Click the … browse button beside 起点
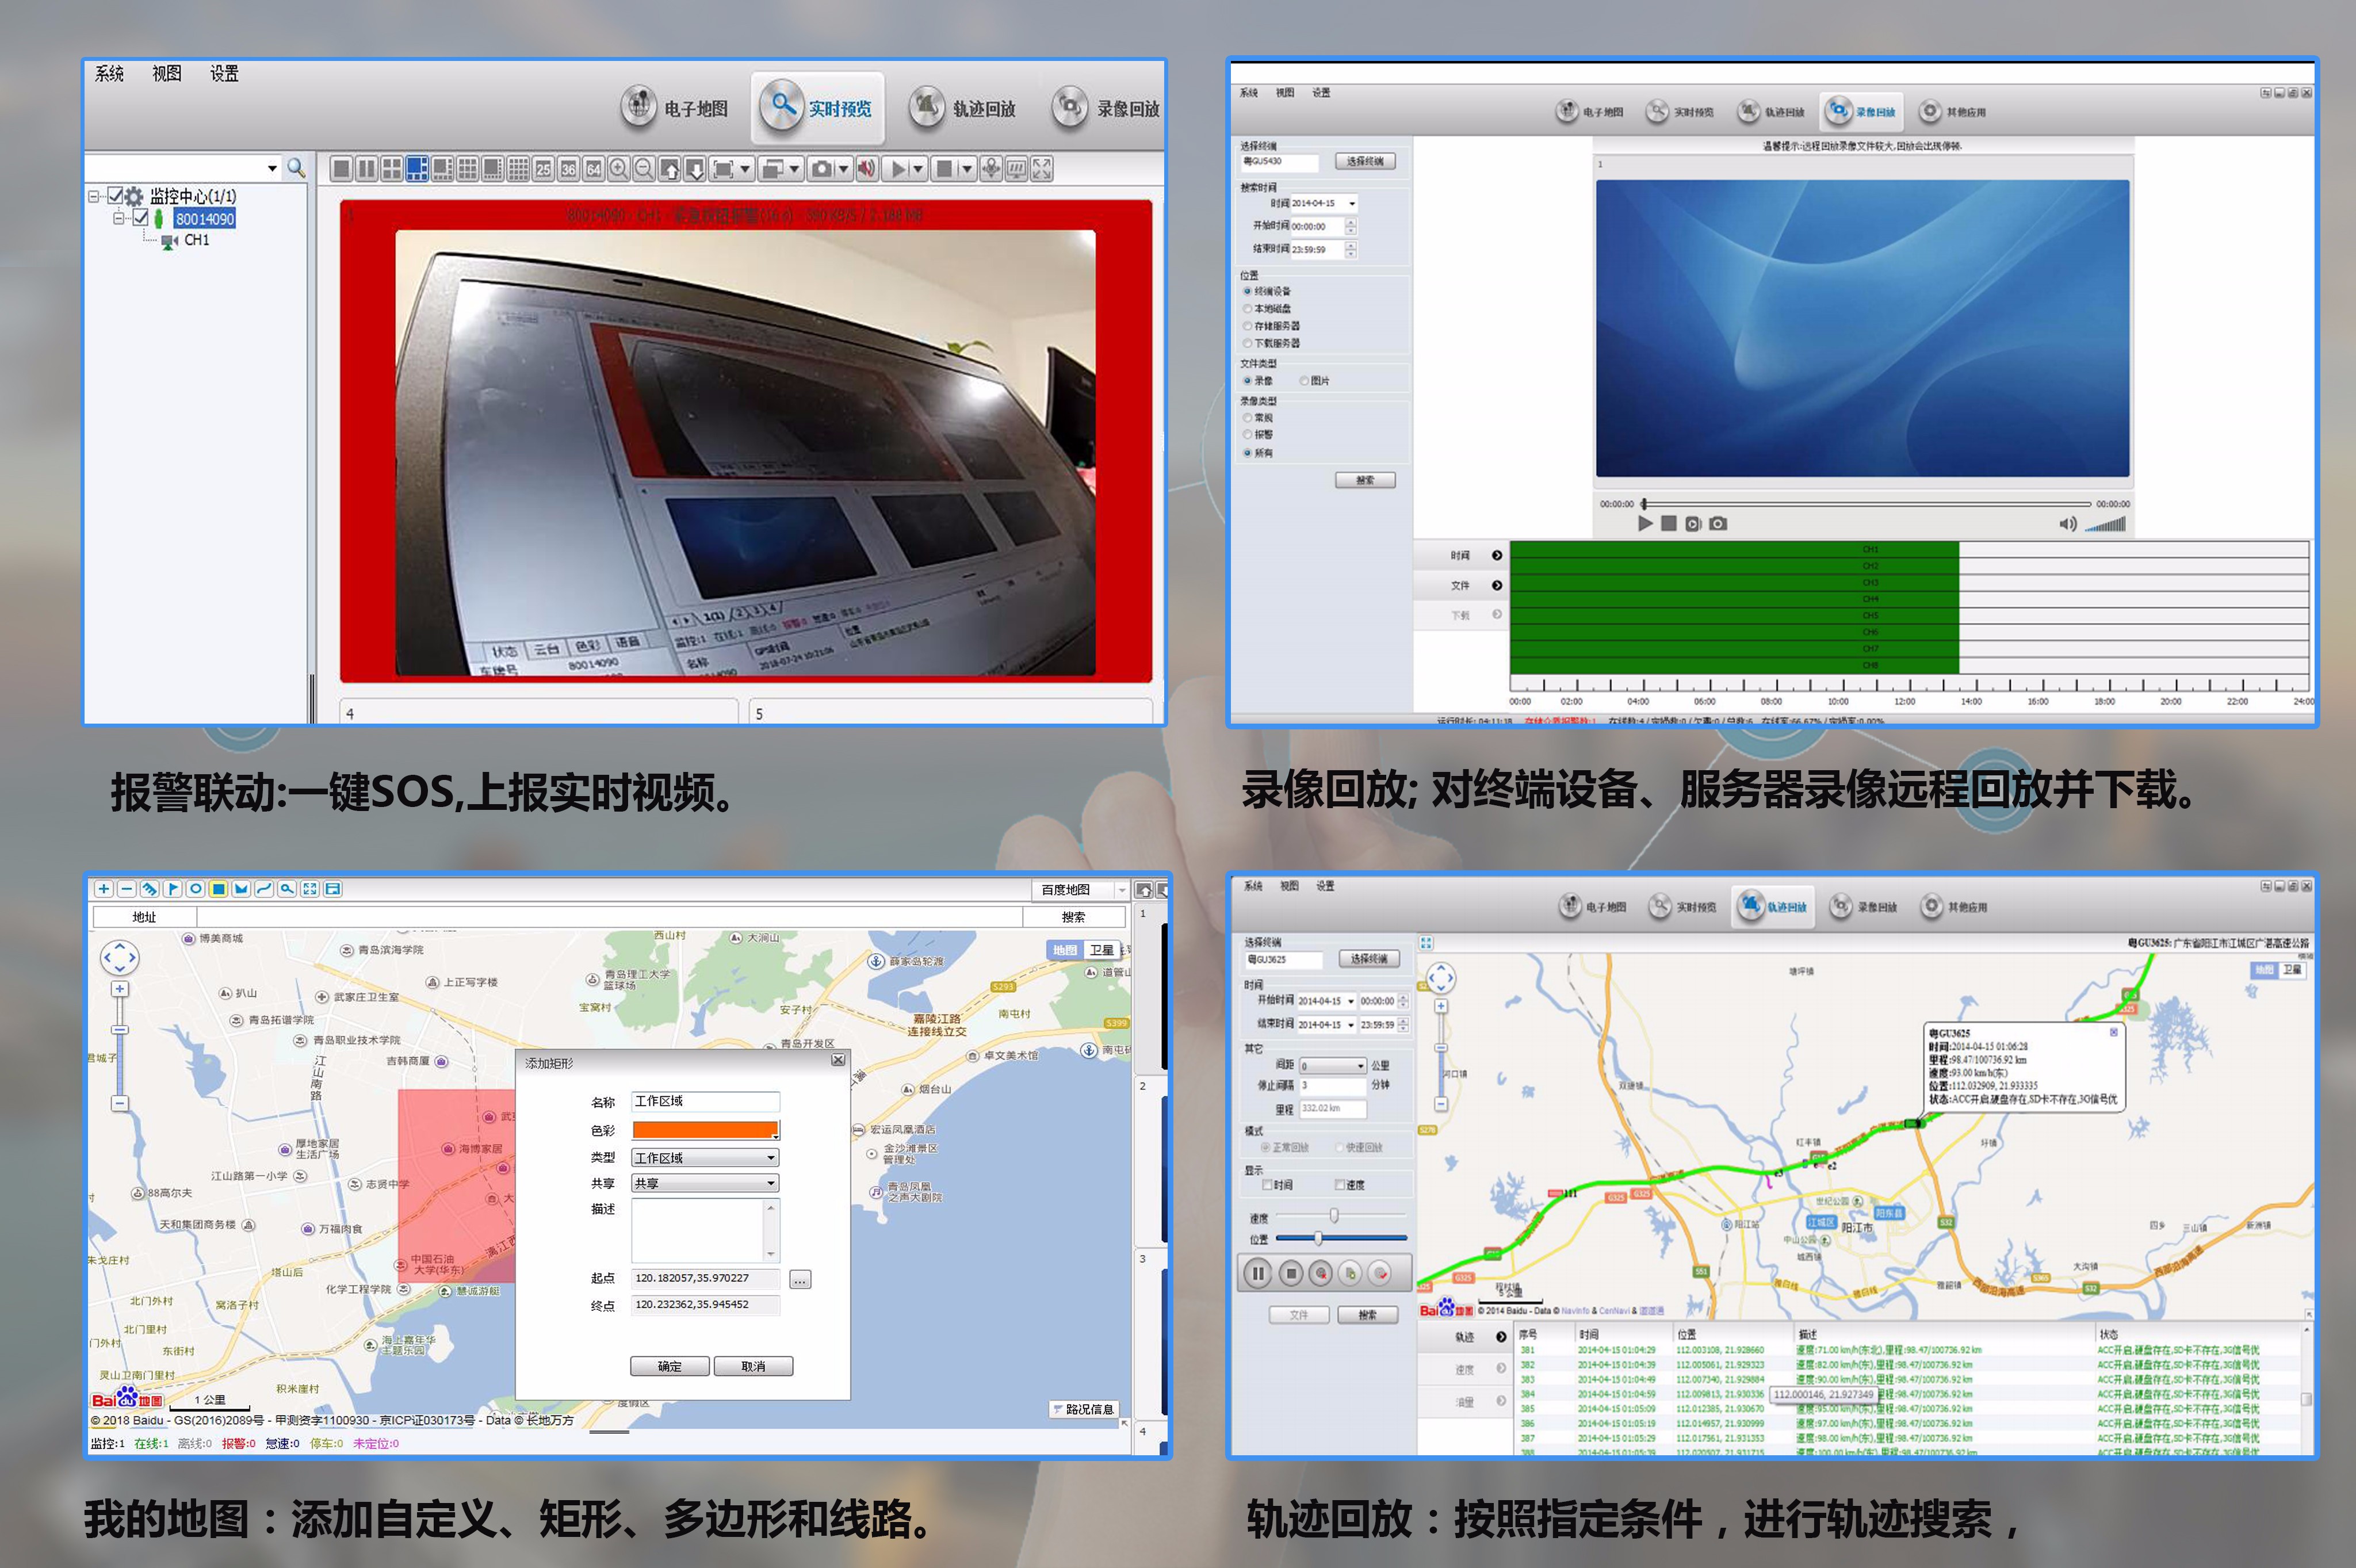The image size is (2356, 1568). tap(800, 1279)
